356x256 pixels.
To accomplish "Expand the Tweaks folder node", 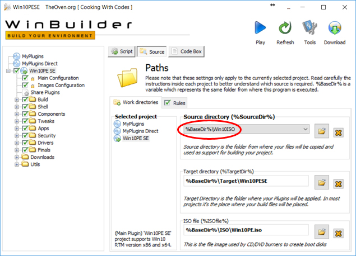I will click(17, 121).
